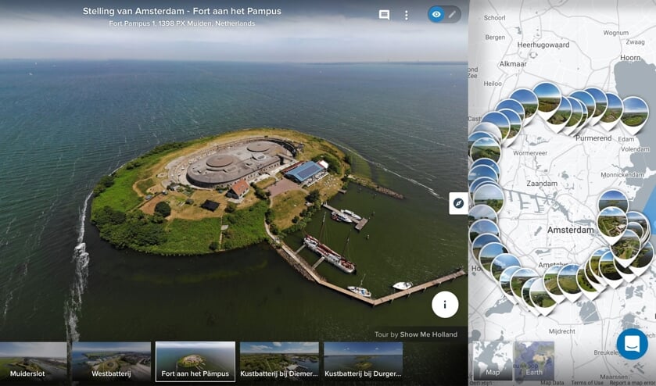Select the Westbatterij thumbnail
The image size is (656, 386).
click(111, 361)
